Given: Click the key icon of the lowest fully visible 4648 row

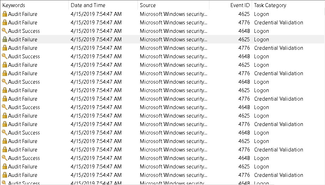Looking at the screenshot, I should pos(5,158).
